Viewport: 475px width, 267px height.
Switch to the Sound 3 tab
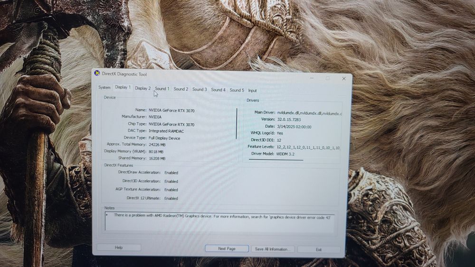click(x=199, y=90)
